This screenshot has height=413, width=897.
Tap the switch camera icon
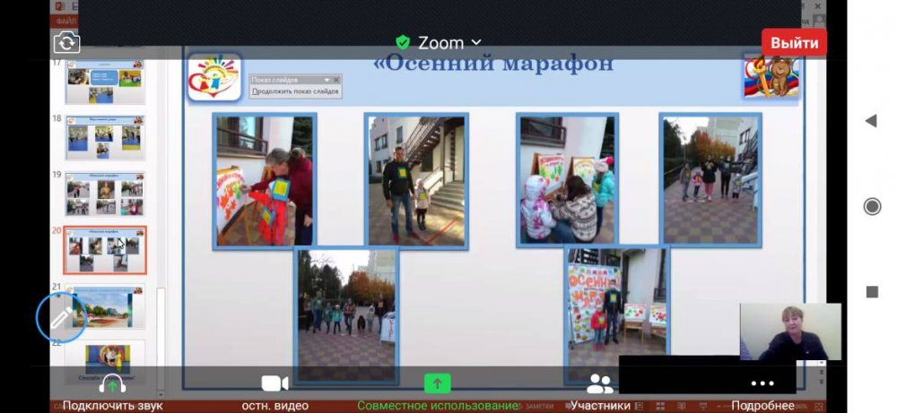[x=66, y=43]
